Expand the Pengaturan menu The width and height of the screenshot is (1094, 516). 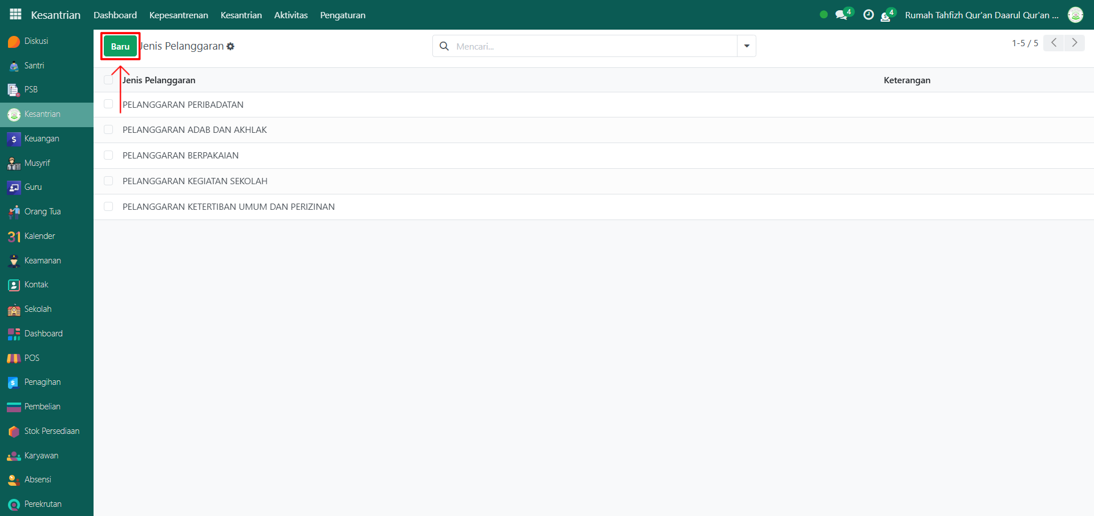pyautogui.click(x=342, y=15)
